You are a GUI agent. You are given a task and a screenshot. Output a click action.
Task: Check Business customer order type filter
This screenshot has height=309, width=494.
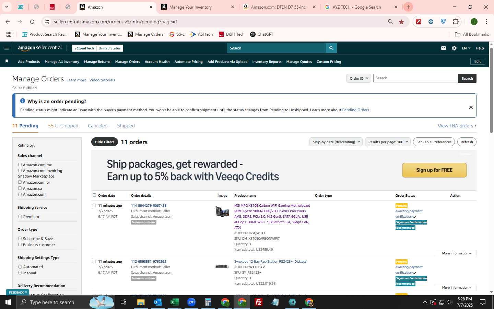tap(20, 245)
